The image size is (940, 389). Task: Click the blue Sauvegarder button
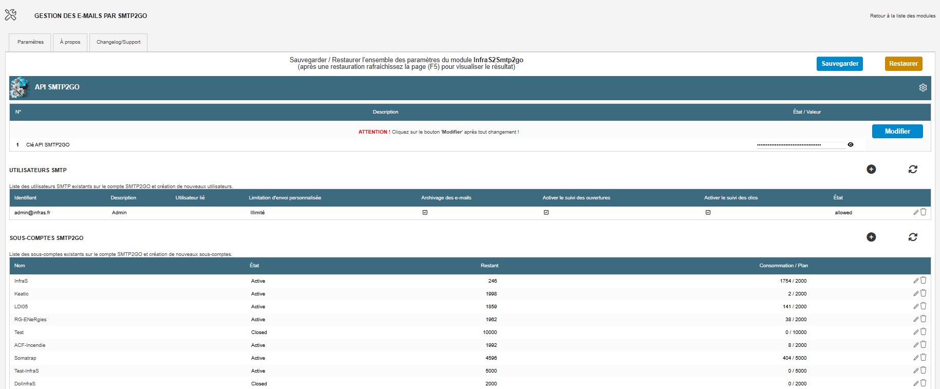tap(840, 64)
